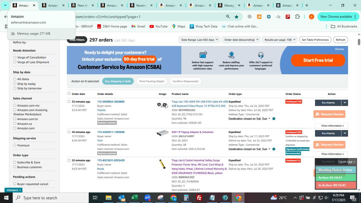Select the order checkbox for buyer Brook
Viewport: 361px width, 203px height.
pyautogui.click(x=69, y=160)
